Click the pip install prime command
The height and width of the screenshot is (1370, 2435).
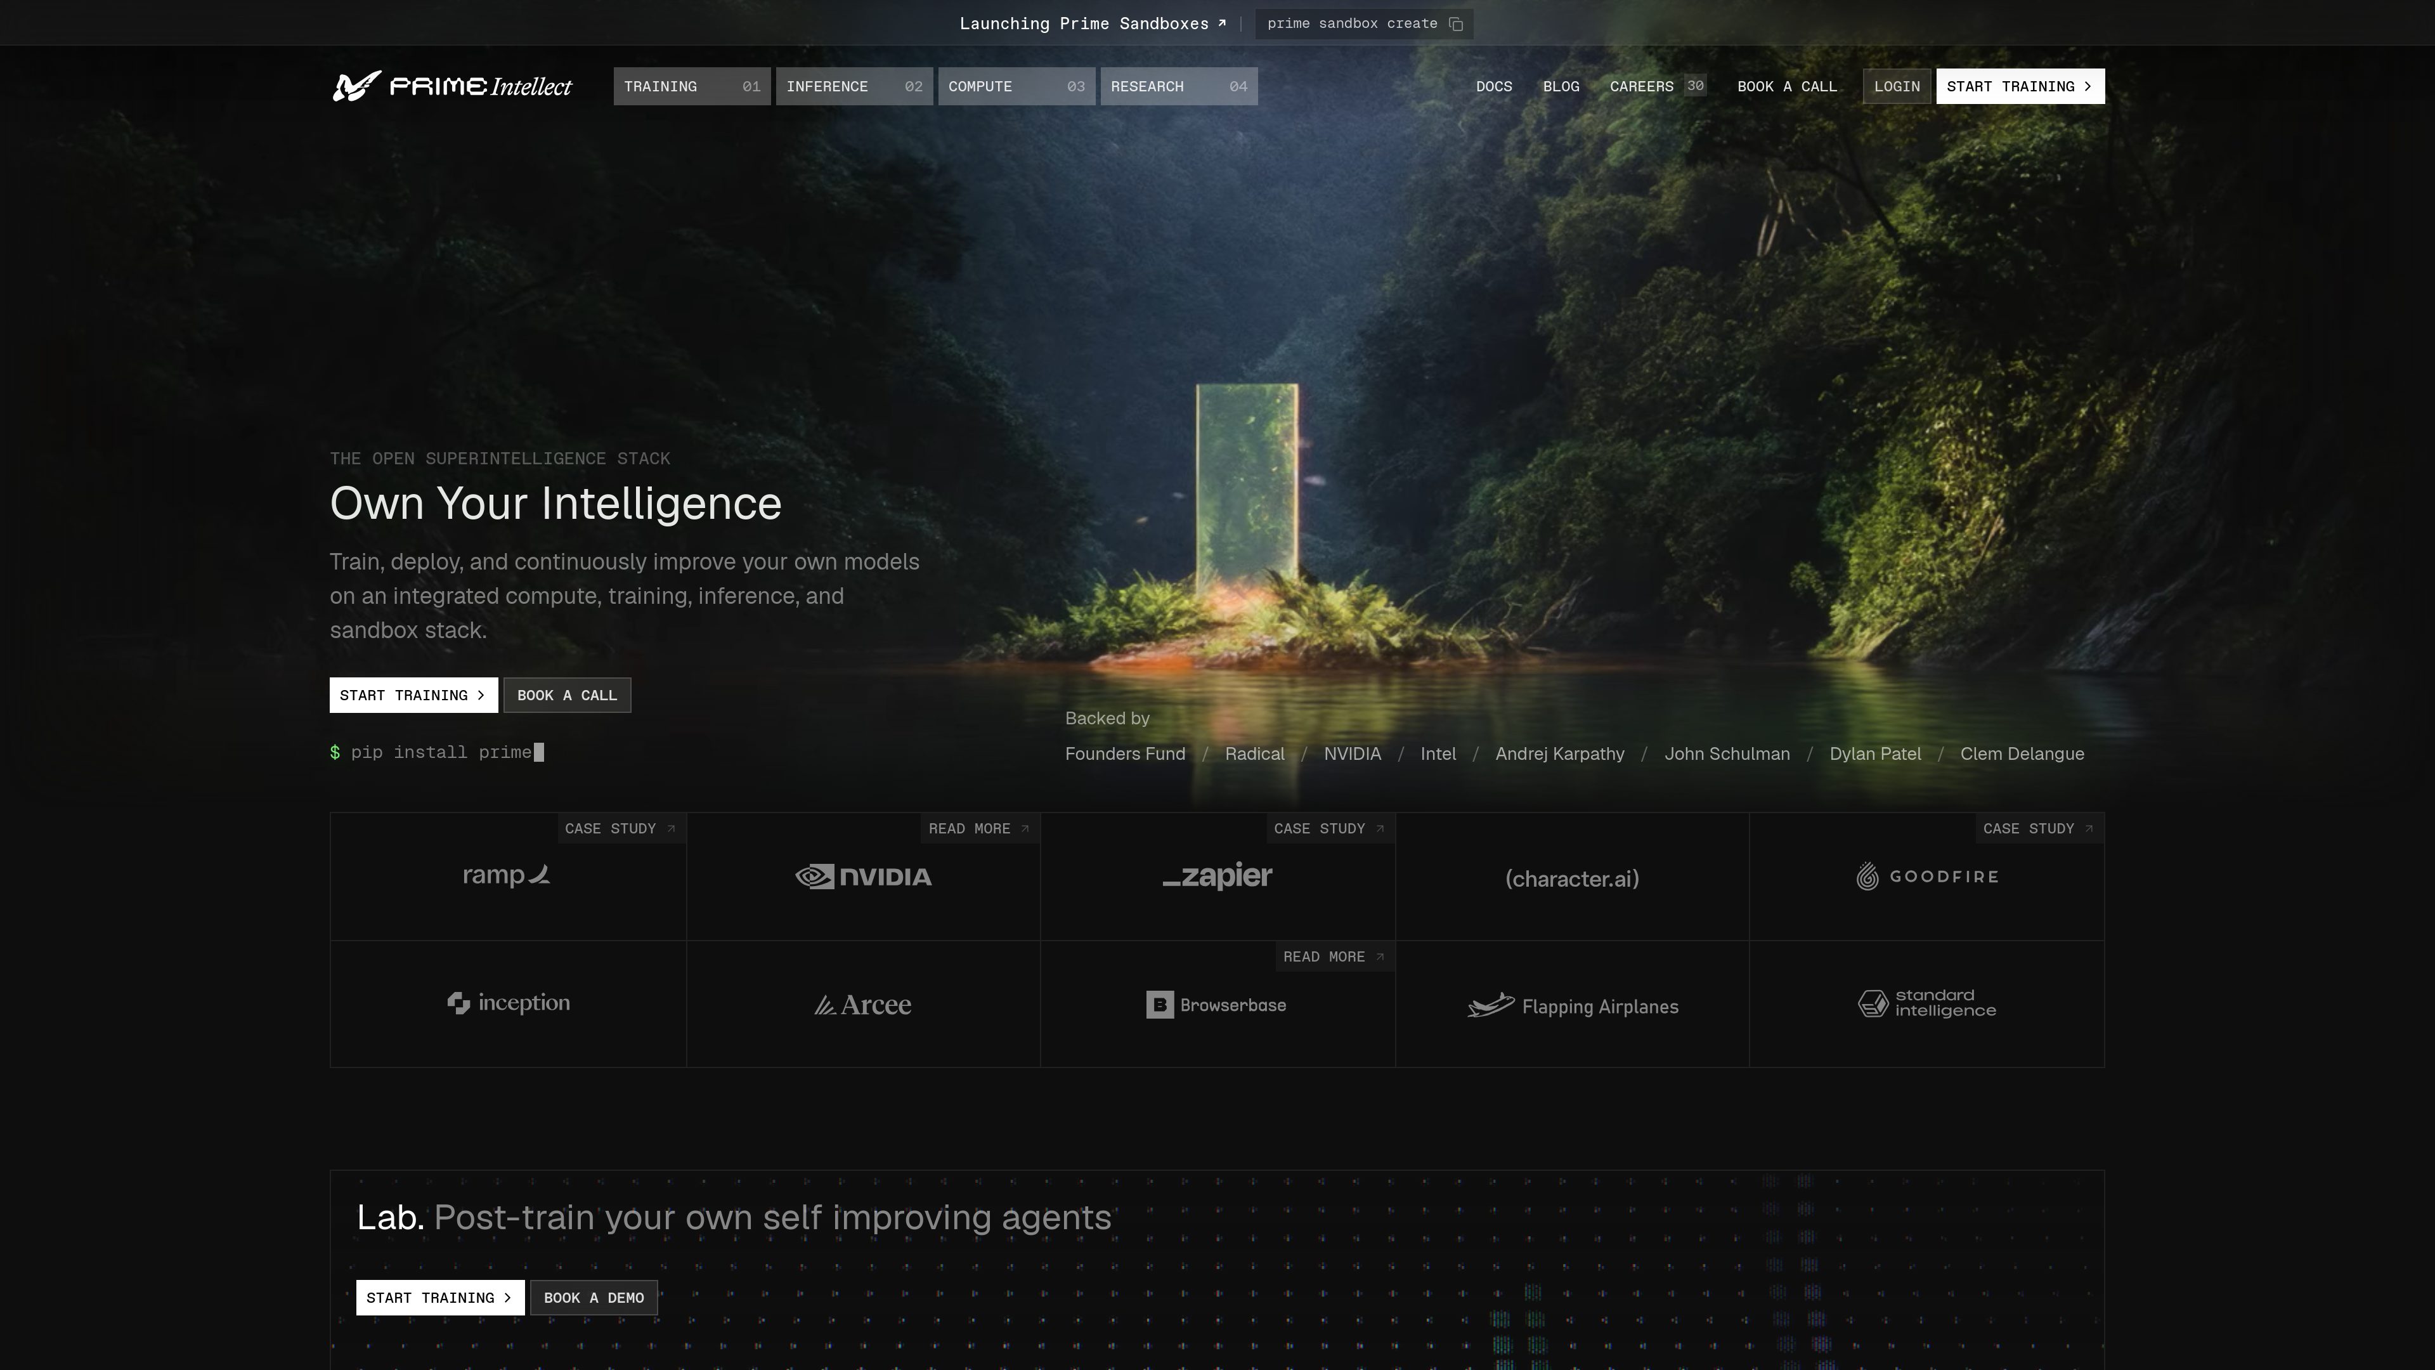pos(437,753)
